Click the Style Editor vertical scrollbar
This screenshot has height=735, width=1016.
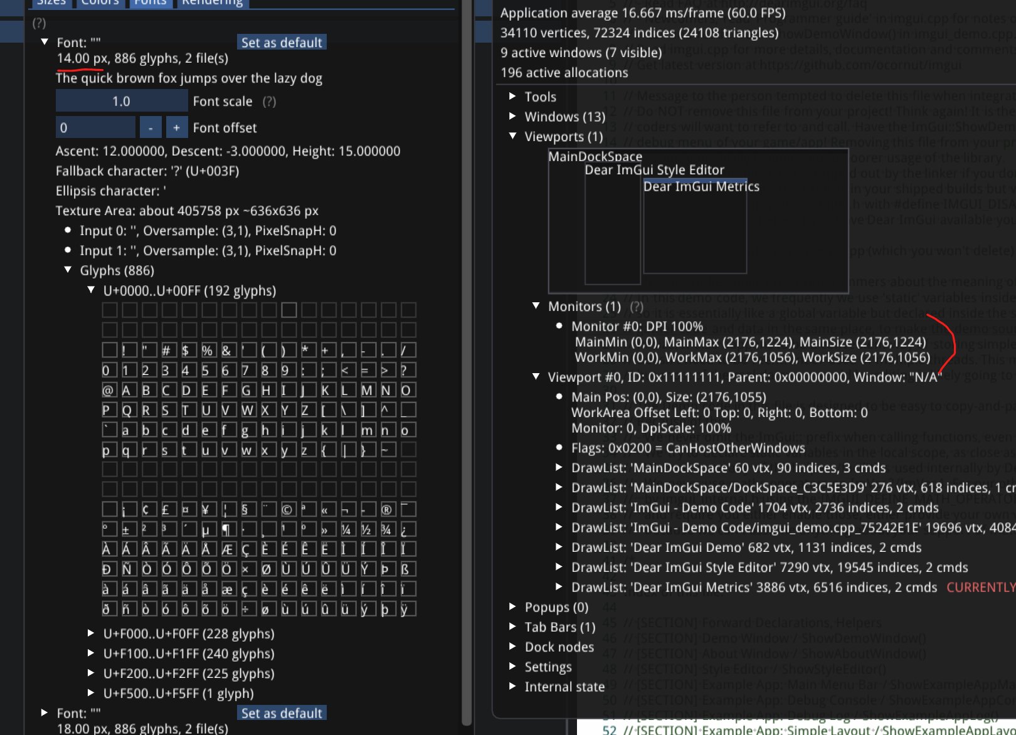(466, 364)
